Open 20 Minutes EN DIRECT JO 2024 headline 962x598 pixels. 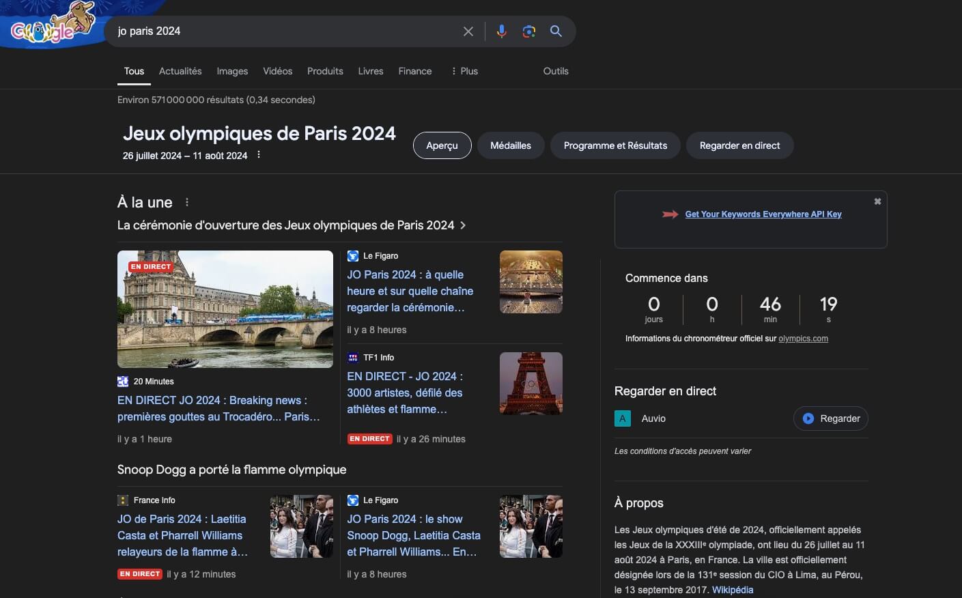point(218,408)
